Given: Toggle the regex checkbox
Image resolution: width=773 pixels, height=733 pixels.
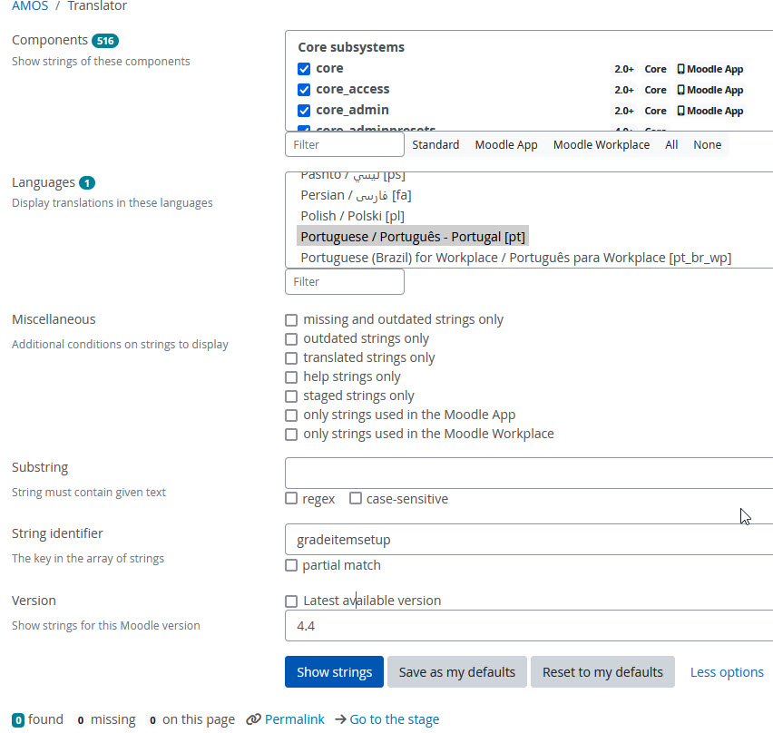Looking at the screenshot, I should 291,498.
